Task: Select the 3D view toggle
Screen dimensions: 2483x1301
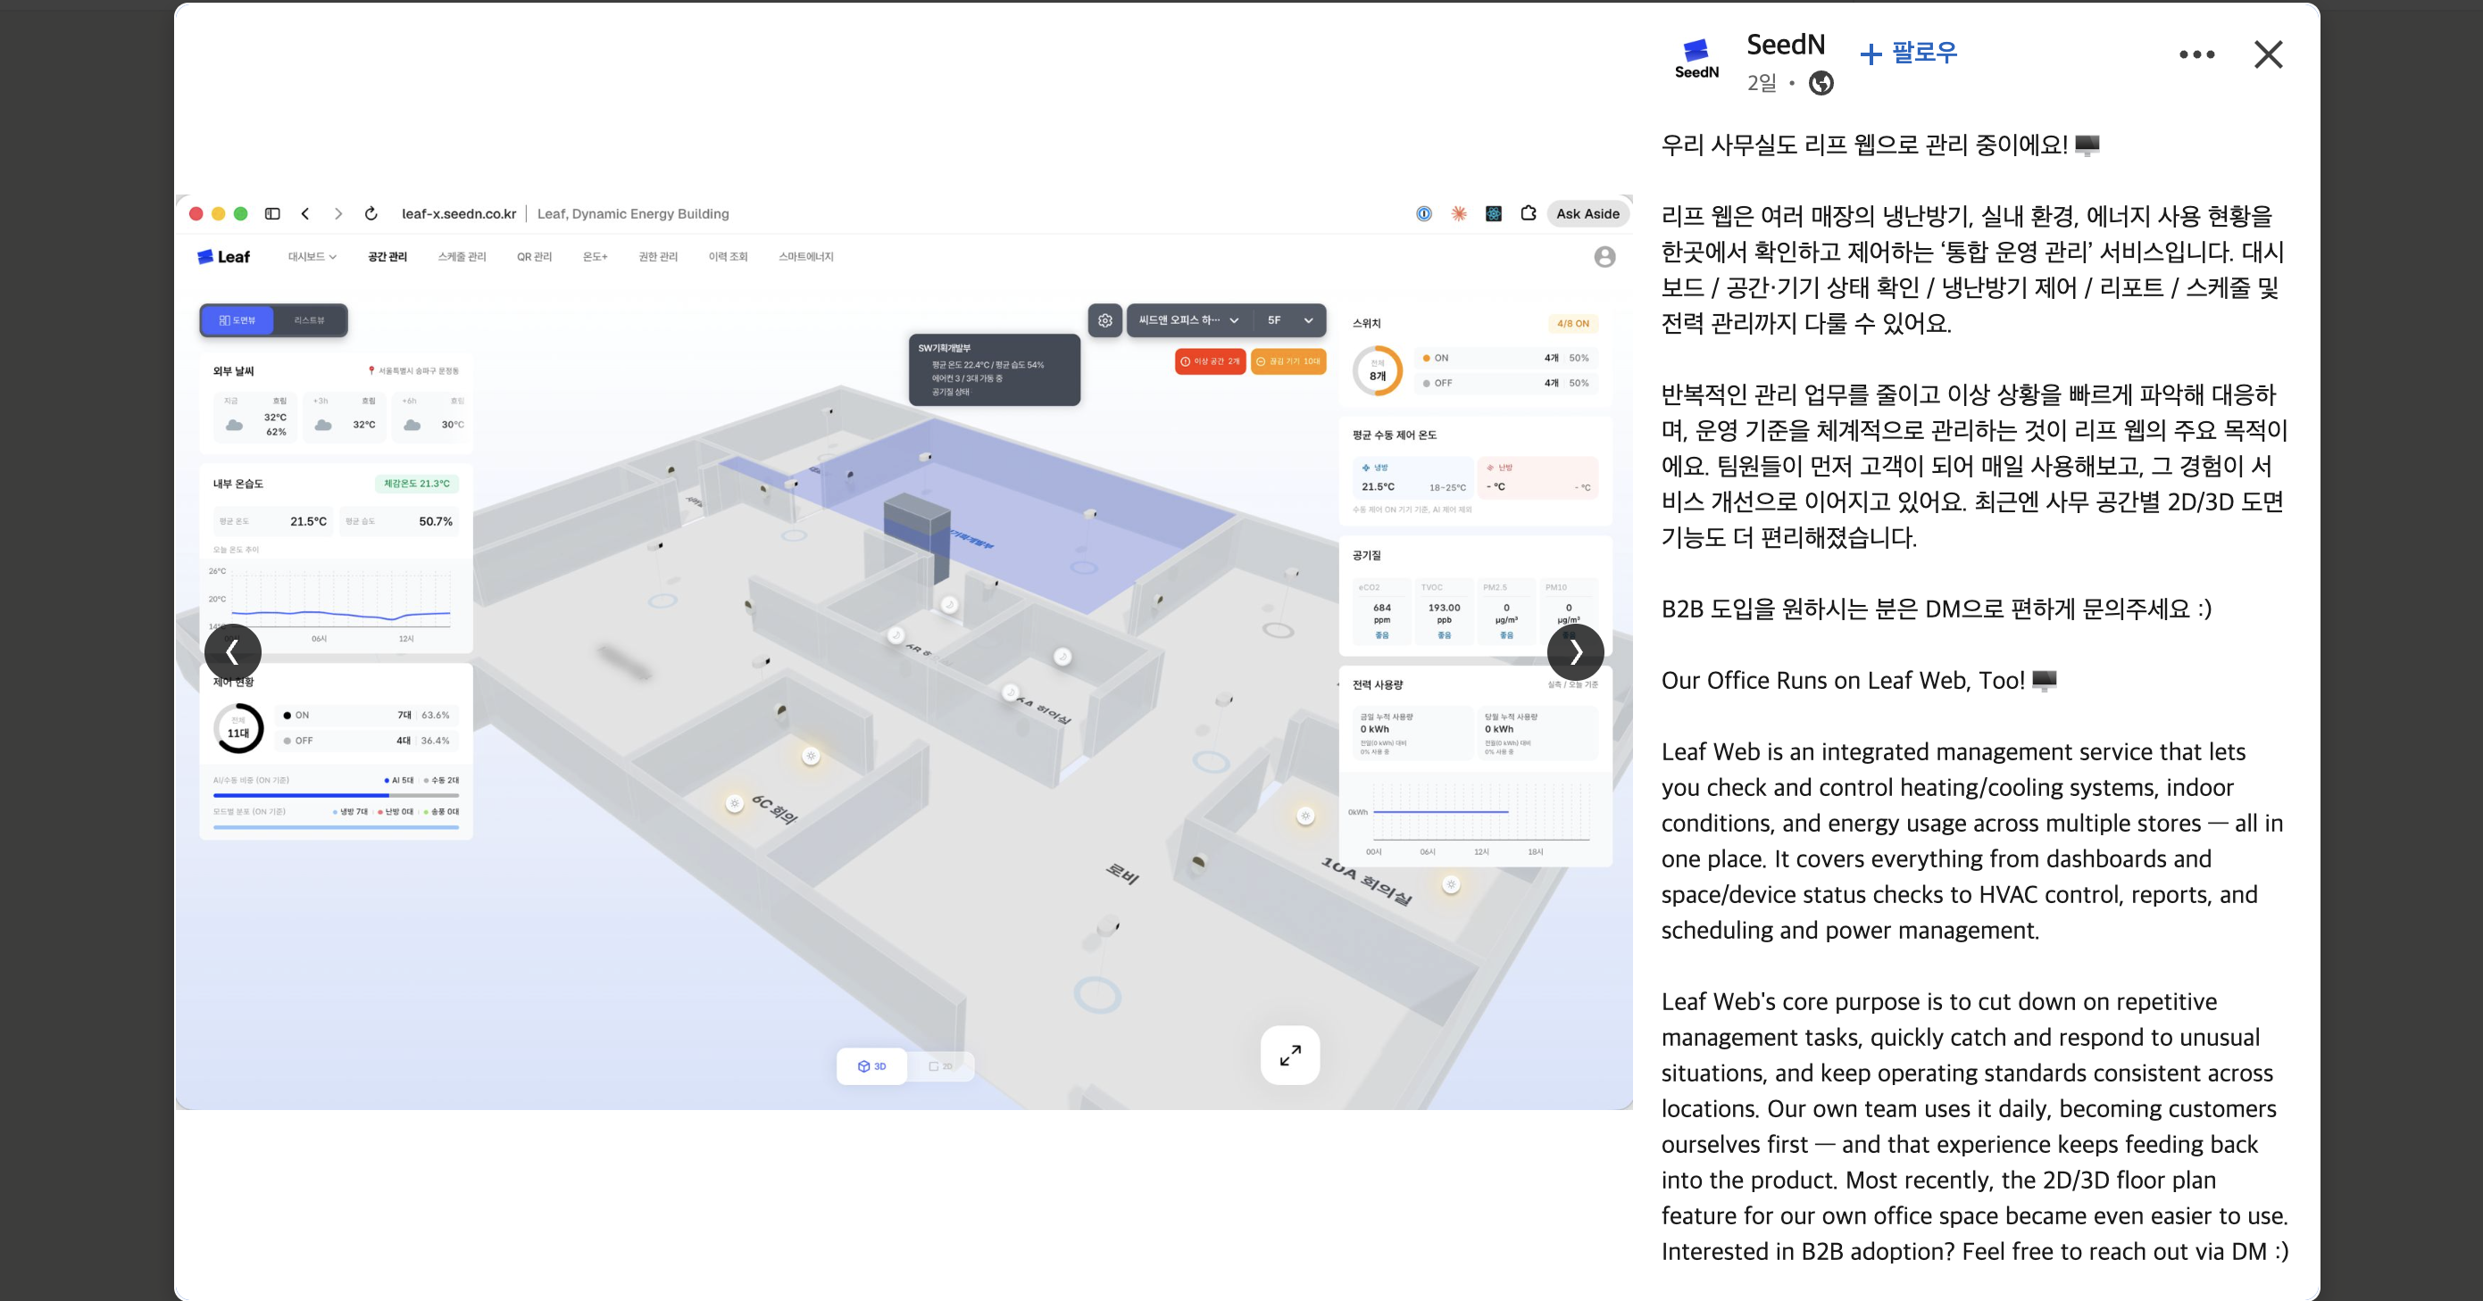Action: (x=871, y=1066)
